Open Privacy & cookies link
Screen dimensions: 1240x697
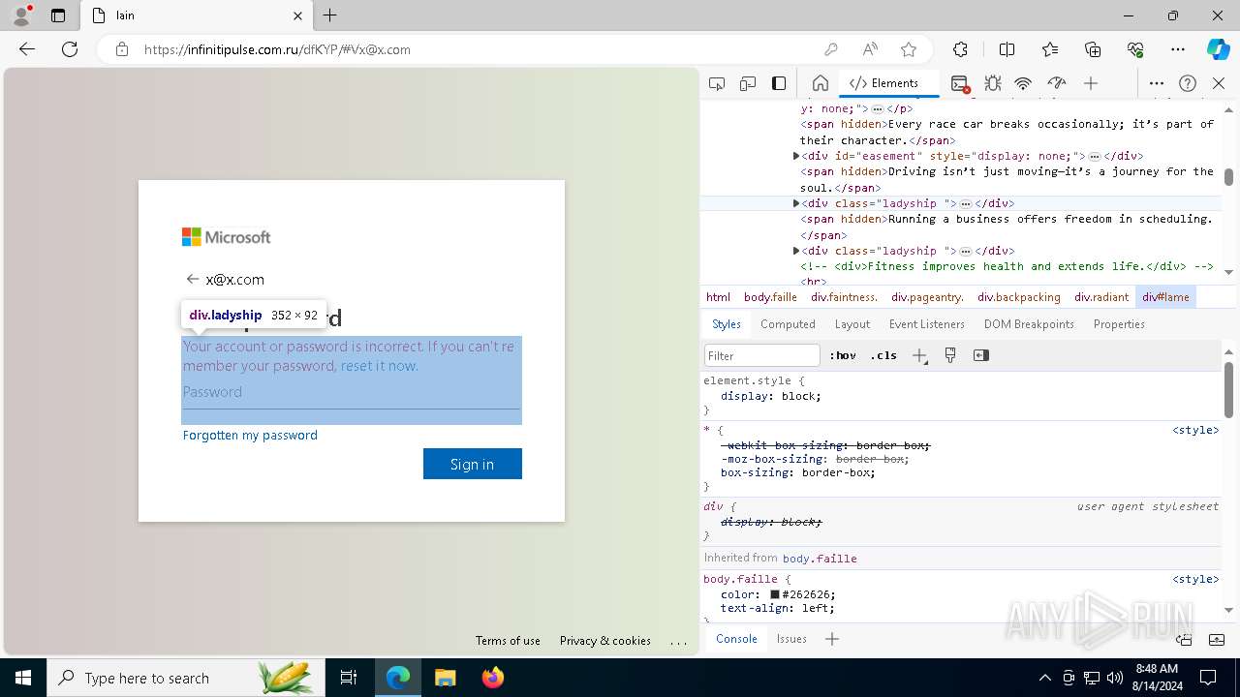(x=605, y=641)
